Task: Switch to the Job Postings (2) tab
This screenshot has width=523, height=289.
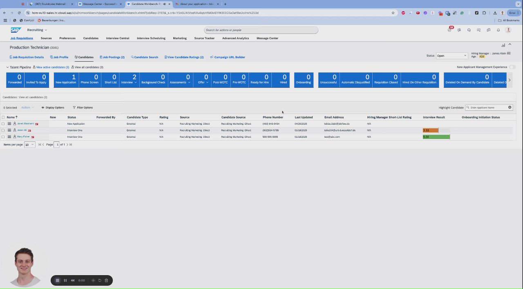Action: pos(112,57)
